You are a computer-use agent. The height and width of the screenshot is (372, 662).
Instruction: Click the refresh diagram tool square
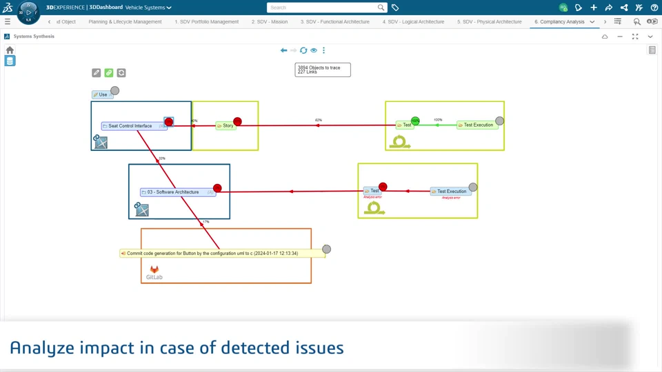[x=121, y=73]
